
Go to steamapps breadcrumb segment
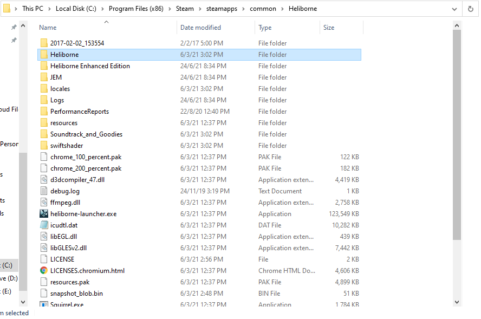[x=222, y=9]
